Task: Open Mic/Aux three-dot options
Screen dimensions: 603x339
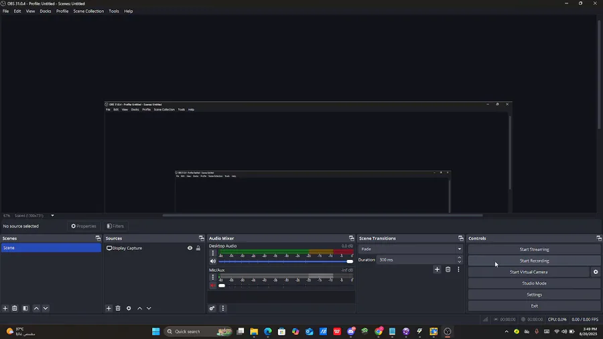Action: (x=212, y=277)
